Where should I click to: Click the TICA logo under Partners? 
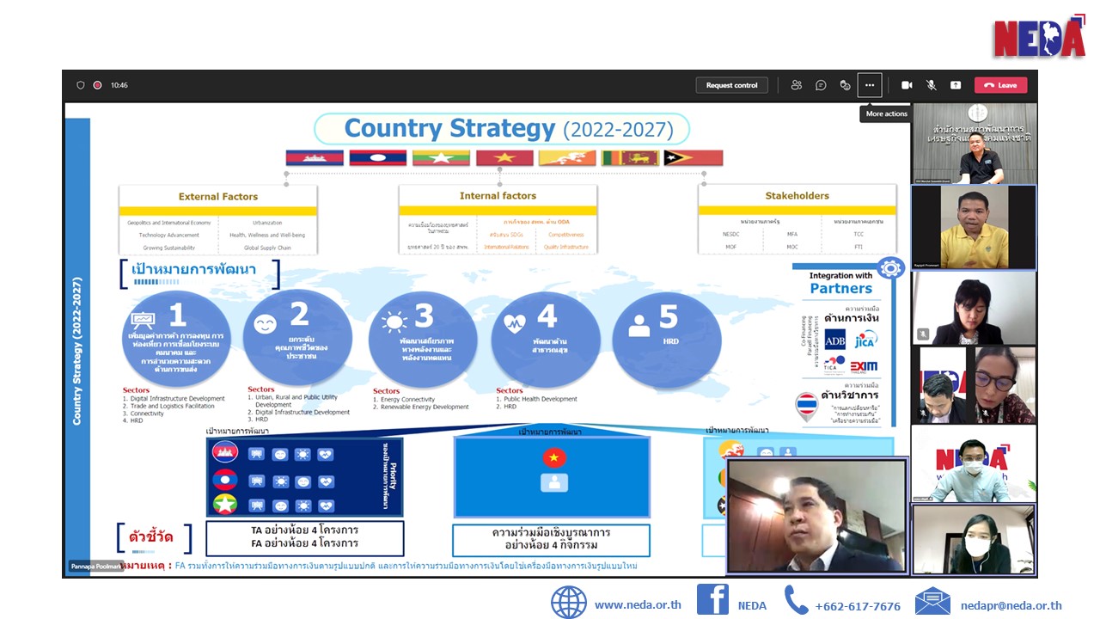coord(834,365)
